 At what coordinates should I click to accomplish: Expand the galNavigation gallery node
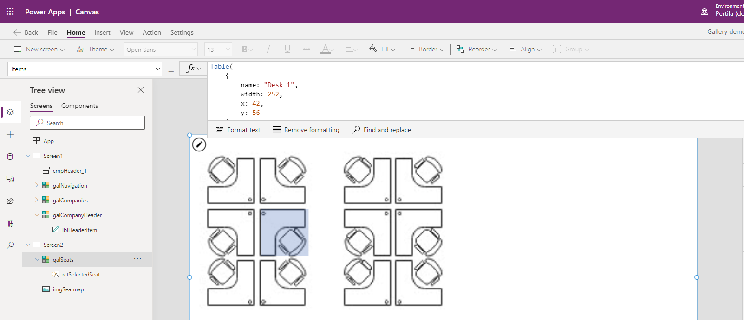click(37, 185)
